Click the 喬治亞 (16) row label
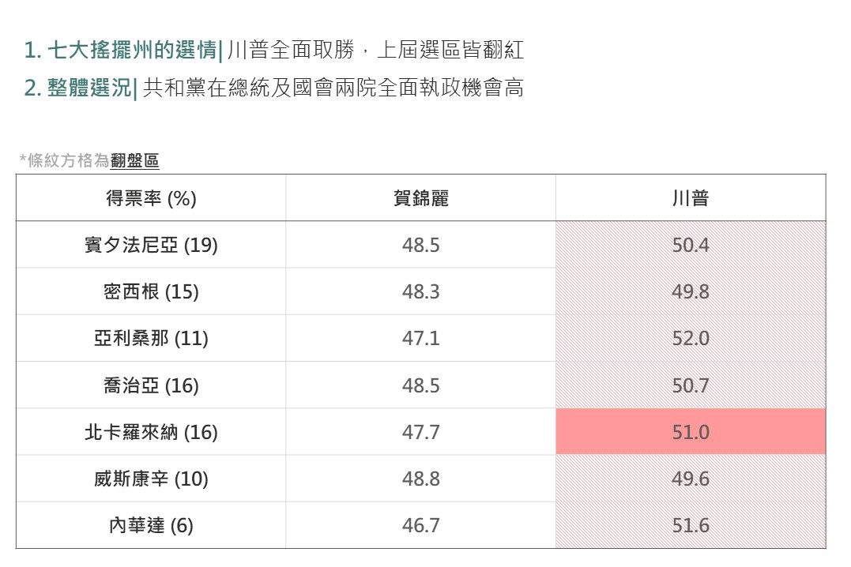Image resolution: width=851 pixels, height=567 pixels. click(151, 385)
